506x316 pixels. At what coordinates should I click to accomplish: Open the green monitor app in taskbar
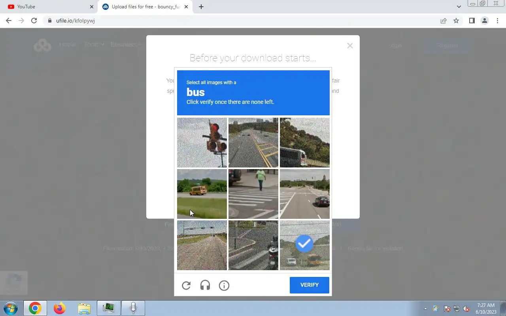pos(109,308)
